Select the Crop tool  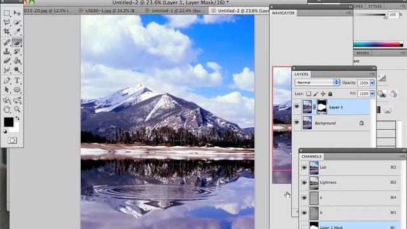click(7, 31)
